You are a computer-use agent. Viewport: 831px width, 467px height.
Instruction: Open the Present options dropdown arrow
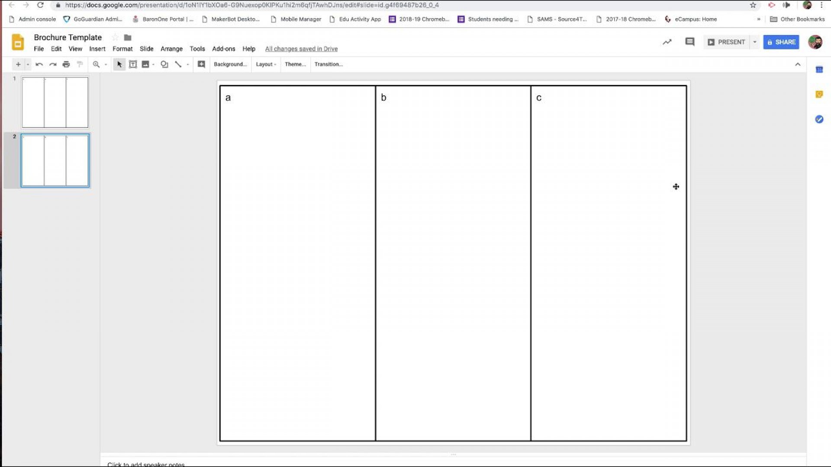(754, 42)
